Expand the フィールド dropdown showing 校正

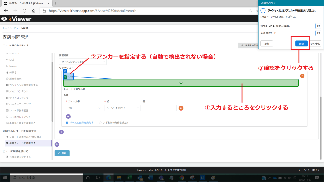point(84,108)
